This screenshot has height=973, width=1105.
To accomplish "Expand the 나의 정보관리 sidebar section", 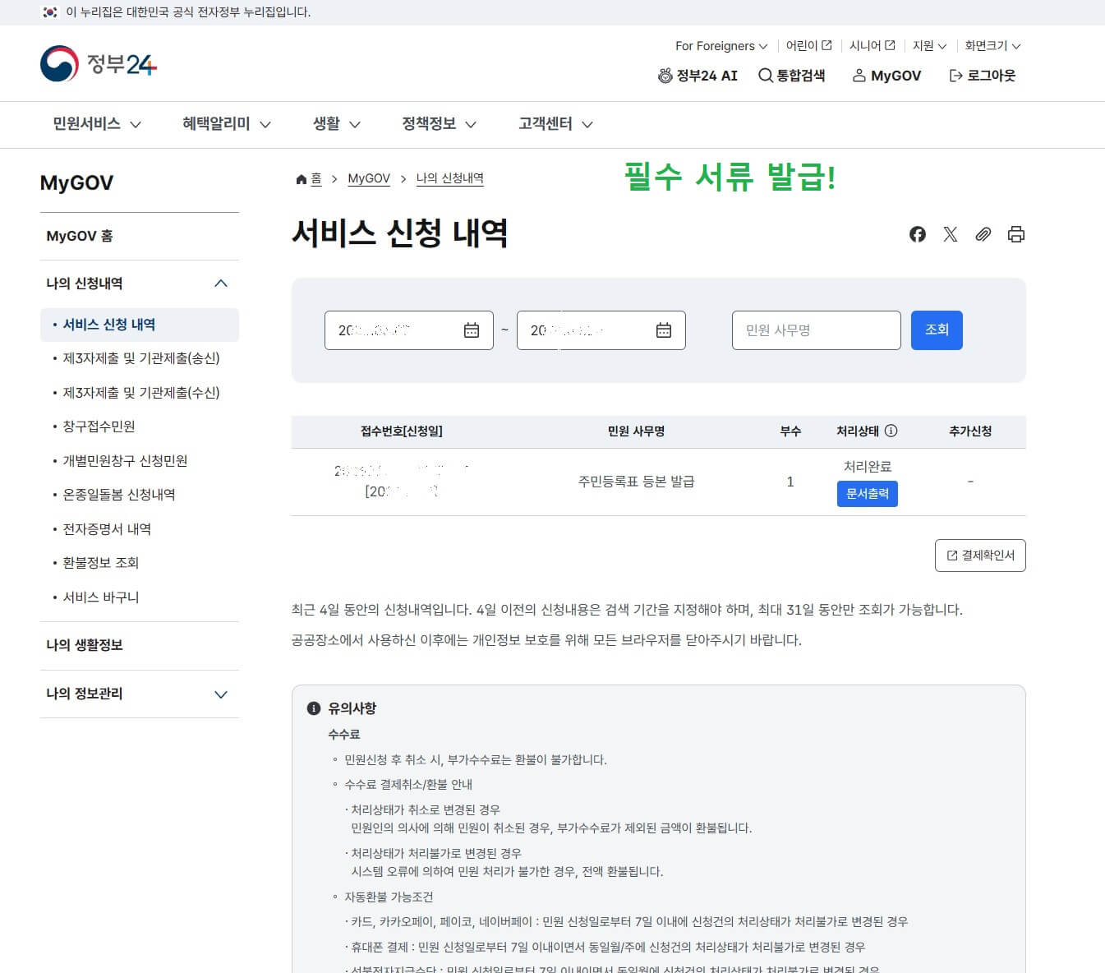I will click(139, 694).
